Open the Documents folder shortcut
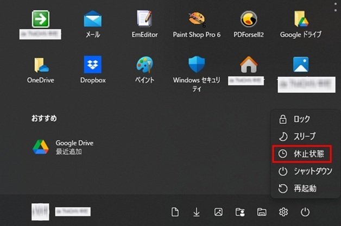The width and height of the screenshot is (341, 226). tap(175, 212)
